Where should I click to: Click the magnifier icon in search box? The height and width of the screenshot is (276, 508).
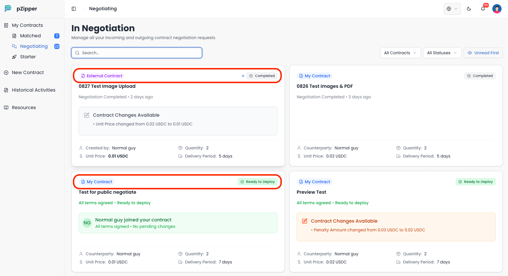(77, 53)
